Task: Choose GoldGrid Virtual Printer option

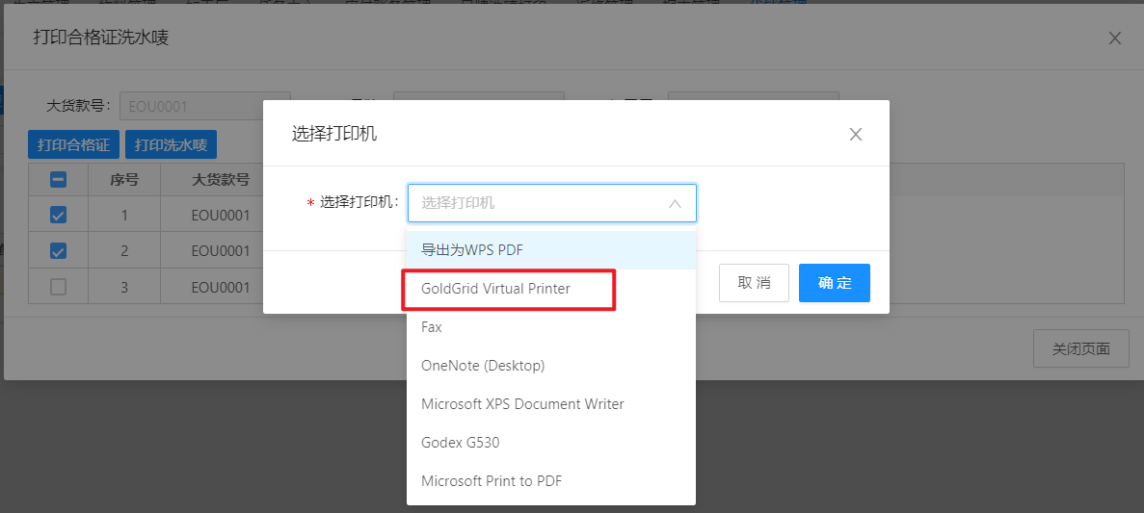Action: 550,289
